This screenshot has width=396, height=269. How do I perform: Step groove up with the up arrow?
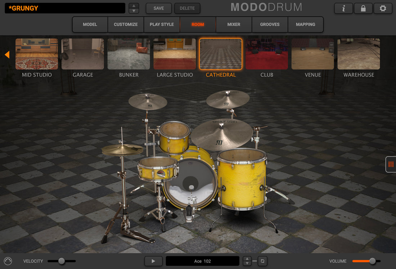pyautogui.click(x=247, y=259)
